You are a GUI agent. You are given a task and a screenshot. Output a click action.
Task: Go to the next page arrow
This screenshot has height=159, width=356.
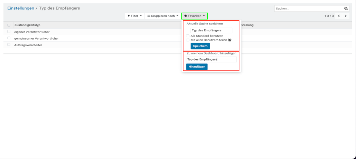[345, 16]
